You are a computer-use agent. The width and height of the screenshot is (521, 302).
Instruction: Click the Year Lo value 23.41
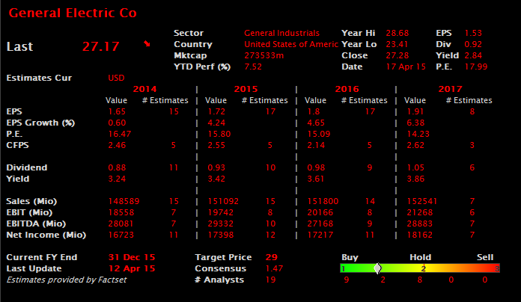click(x=397, y=44)
